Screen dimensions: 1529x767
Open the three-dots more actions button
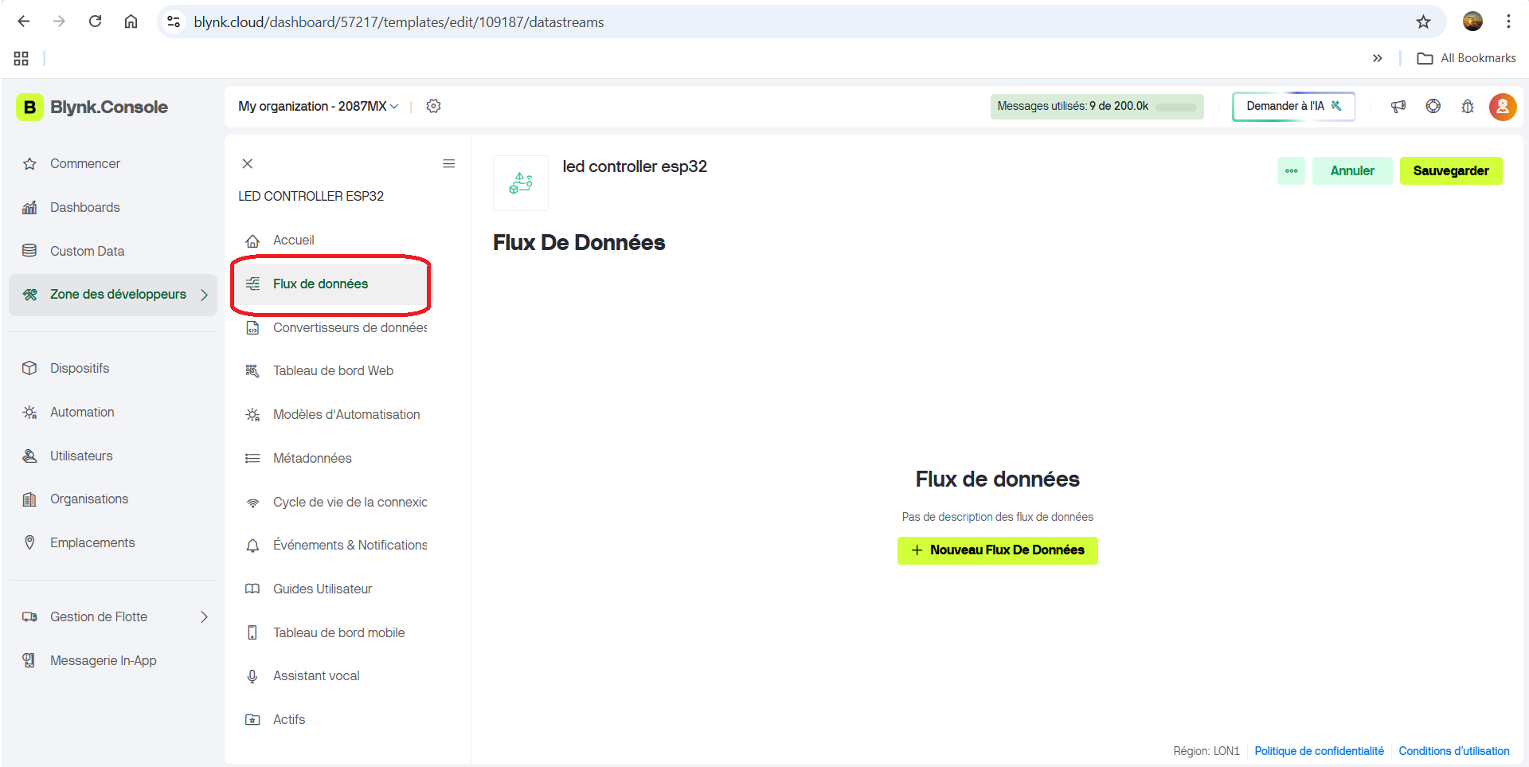[1291, 170]
